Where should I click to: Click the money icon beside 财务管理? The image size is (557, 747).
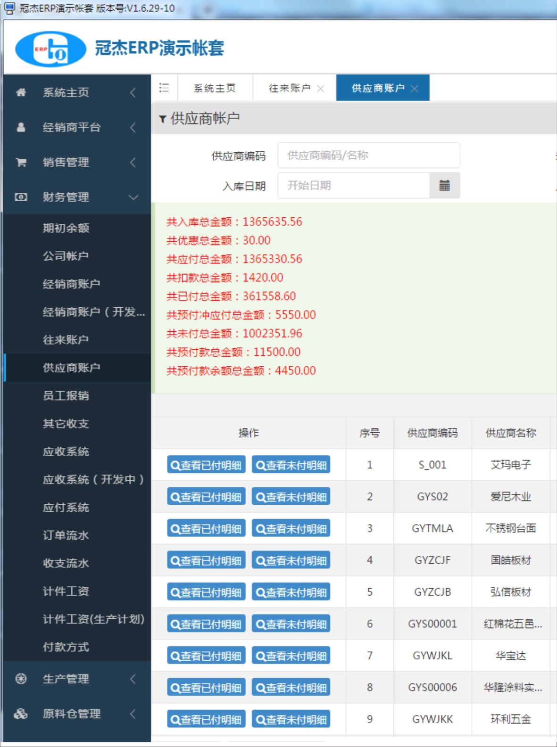pos(21,197)
